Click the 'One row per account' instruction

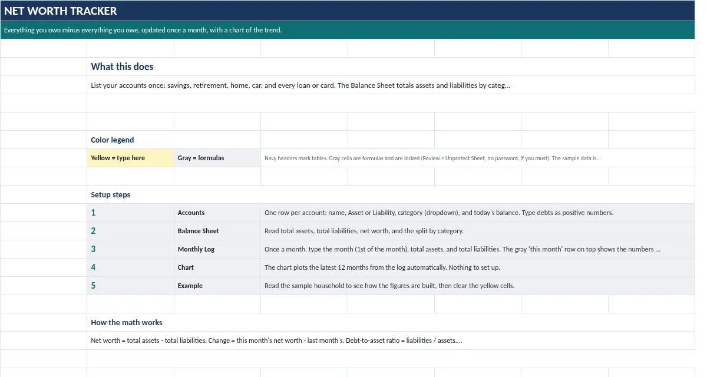[478, 213]
